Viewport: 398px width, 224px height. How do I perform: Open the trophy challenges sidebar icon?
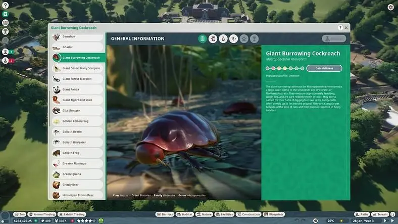(x=5, y=31)
